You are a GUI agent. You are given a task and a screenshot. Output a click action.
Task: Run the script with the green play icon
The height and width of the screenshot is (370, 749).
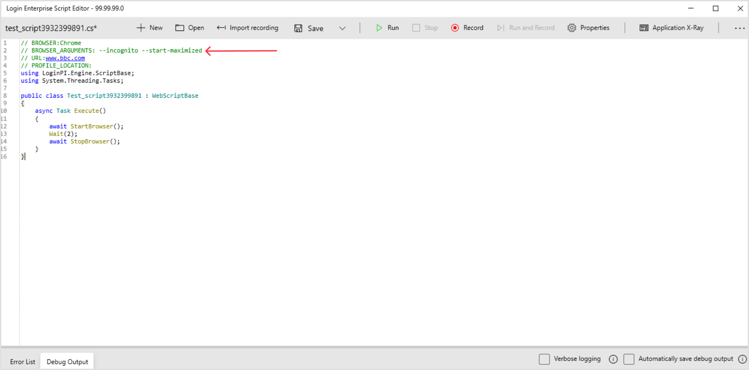[379, 28]
